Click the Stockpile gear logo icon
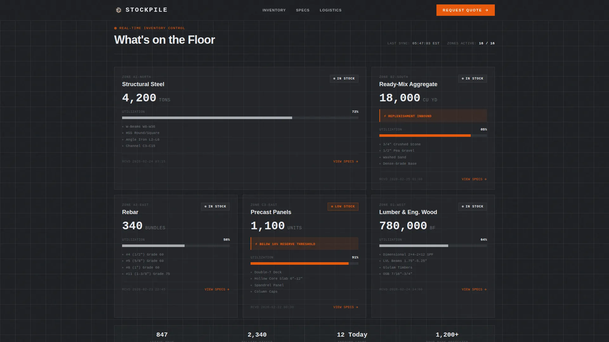Image resolution: width=609 pixels, height=342 pixels. coord(119,10)
